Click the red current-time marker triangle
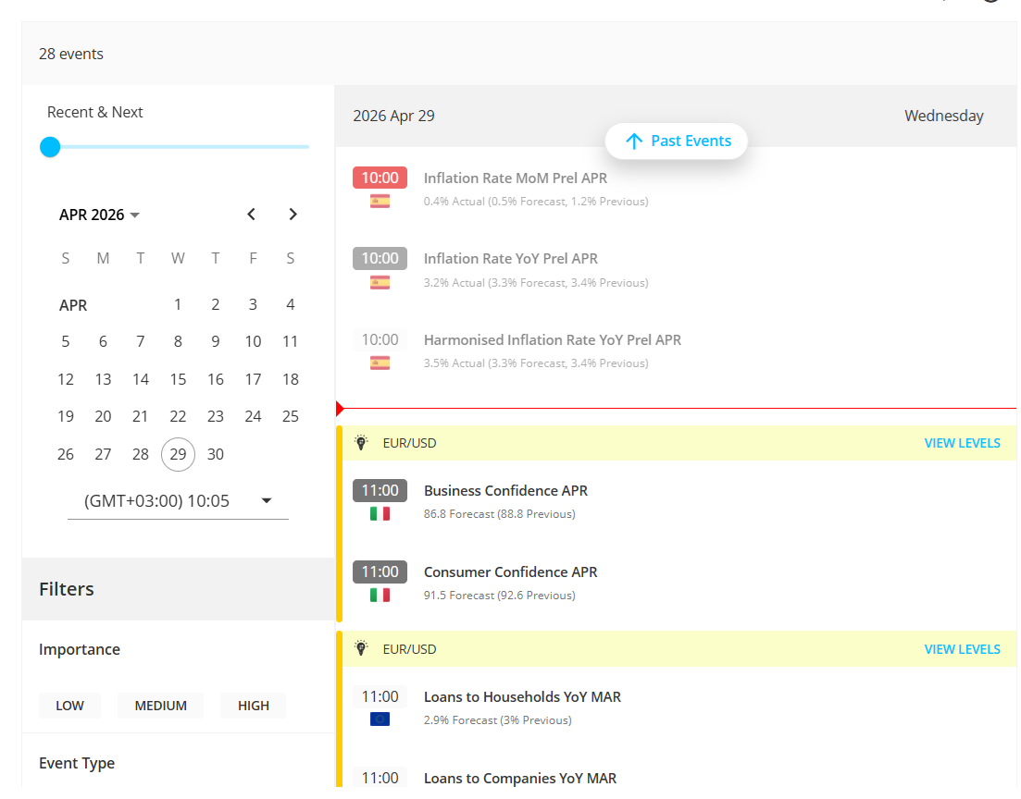The height and width of the screenshot is (799, 1021). point(340,409)
